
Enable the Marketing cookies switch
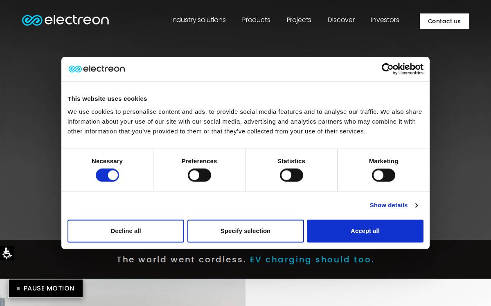pyautogui.click(x=383, y=175)
